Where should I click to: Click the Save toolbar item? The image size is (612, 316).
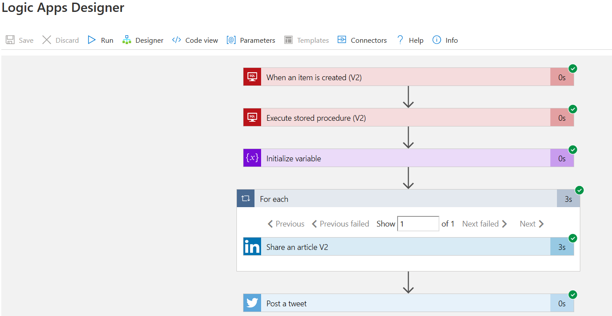[20, 40]
